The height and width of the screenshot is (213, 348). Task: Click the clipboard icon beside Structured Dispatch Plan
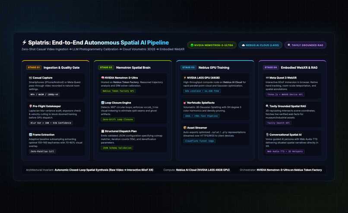tap(102, 131)
